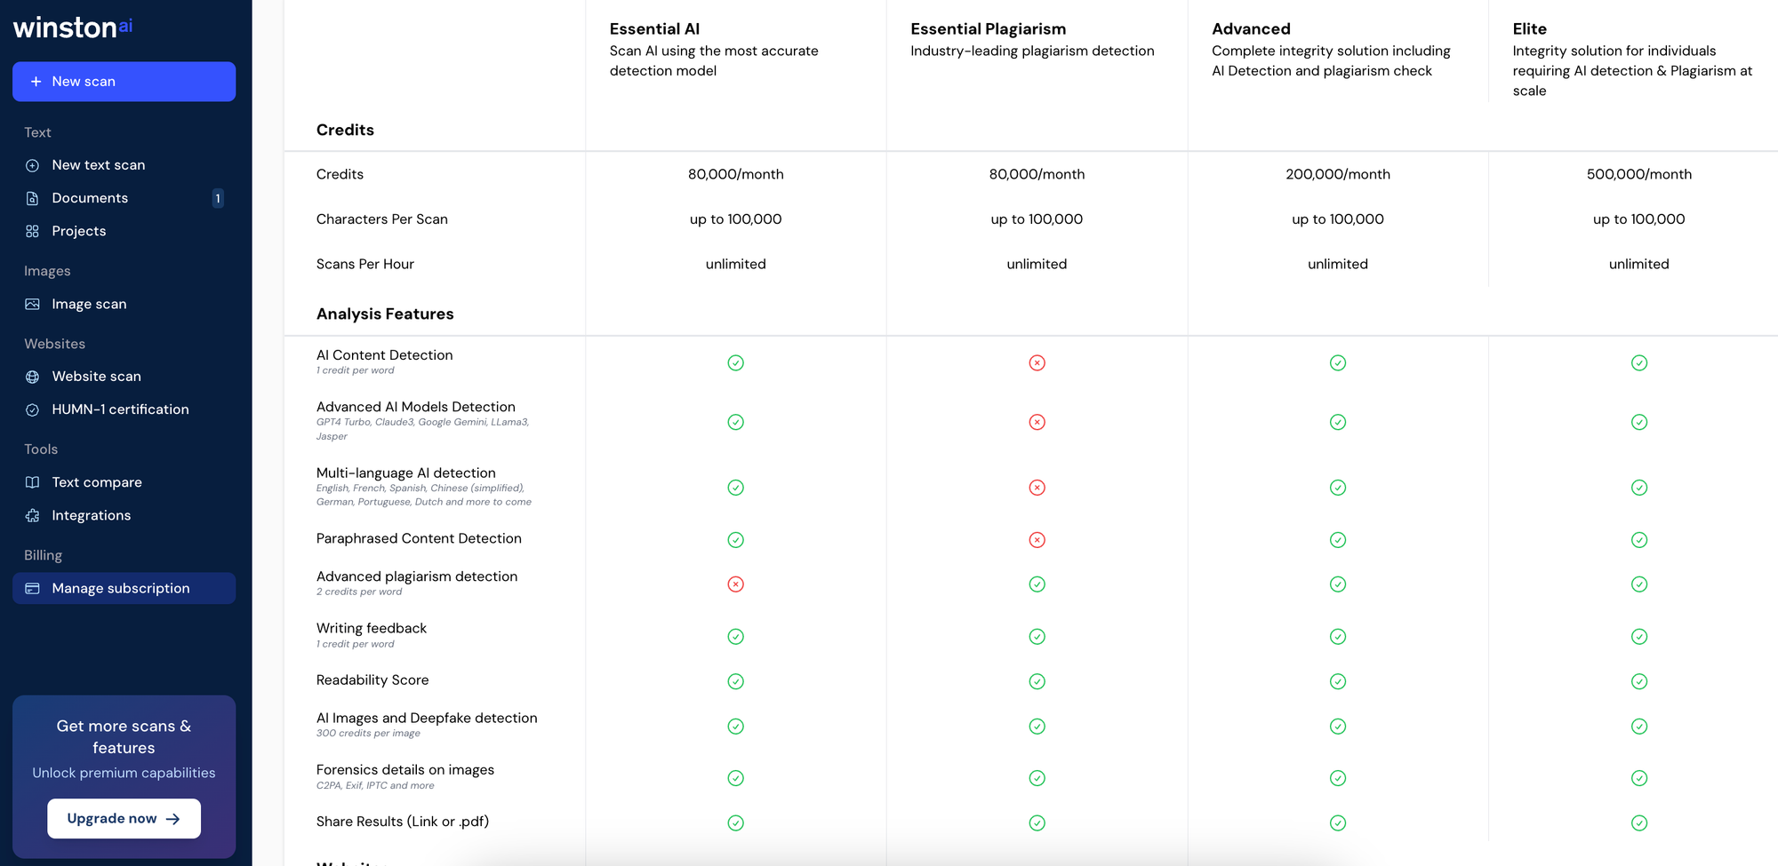Screen dimensions: 1778x866
Task: Click the Analysis Features section heading
Action: tap(385, 314)
